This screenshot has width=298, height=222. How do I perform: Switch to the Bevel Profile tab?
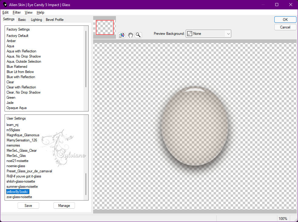pos(55,20)
